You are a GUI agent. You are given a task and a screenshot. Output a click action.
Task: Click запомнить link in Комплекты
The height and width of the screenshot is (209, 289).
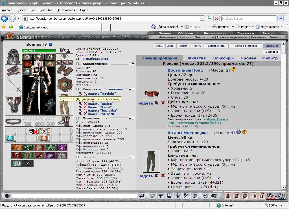coord(116,89)
